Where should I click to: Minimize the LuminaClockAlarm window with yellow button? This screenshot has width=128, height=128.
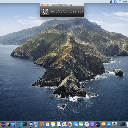[45, 5]
